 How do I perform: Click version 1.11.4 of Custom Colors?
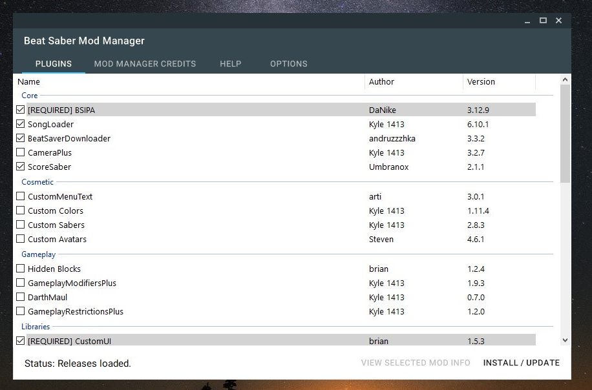pos(478,210)
